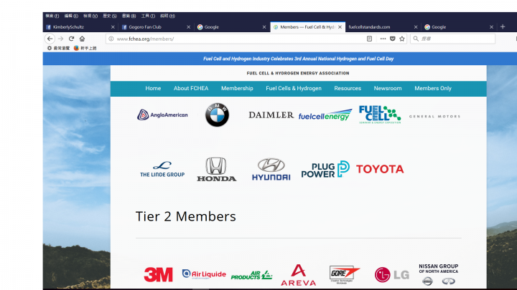The image size is (517, 290).
Task: Go back to the previous page
Action: (50, 39)
